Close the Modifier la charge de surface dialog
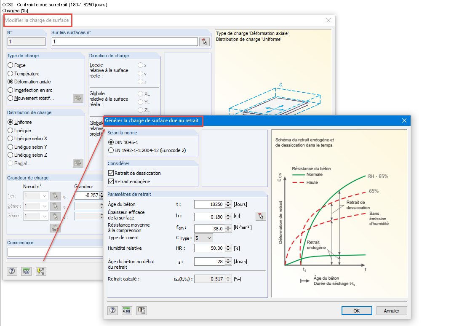The height and width of the screenshot is (326, 470). [328, 20]
